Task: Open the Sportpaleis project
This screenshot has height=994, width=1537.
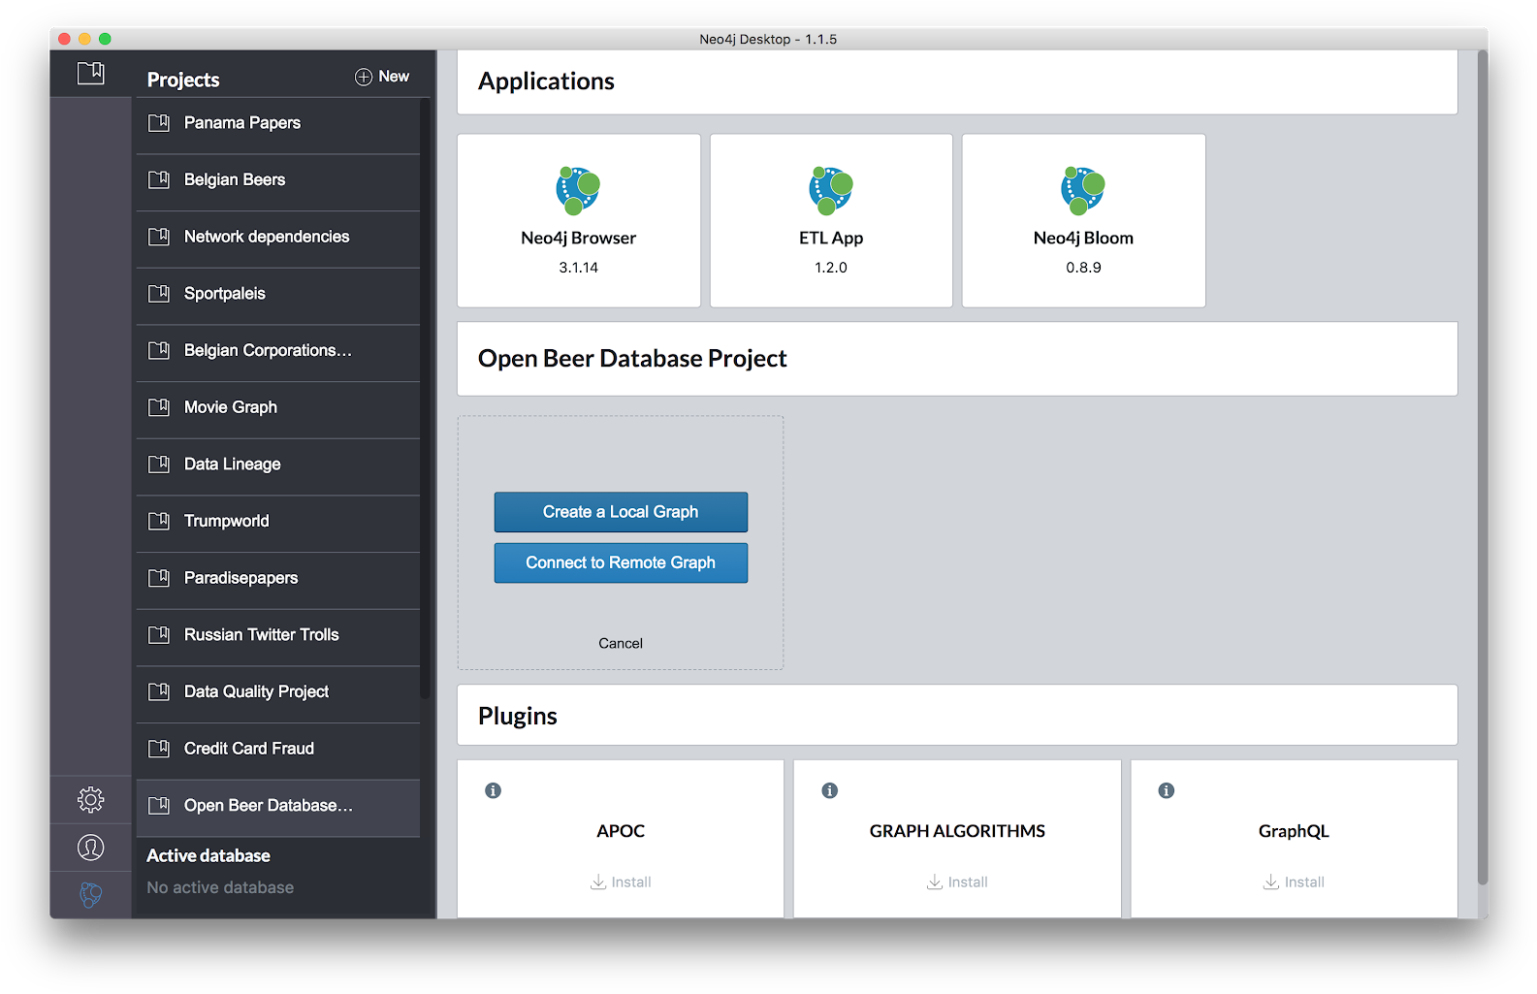Action: 278,294
